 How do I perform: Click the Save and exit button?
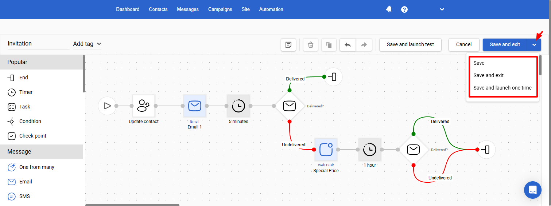point(505,45)
